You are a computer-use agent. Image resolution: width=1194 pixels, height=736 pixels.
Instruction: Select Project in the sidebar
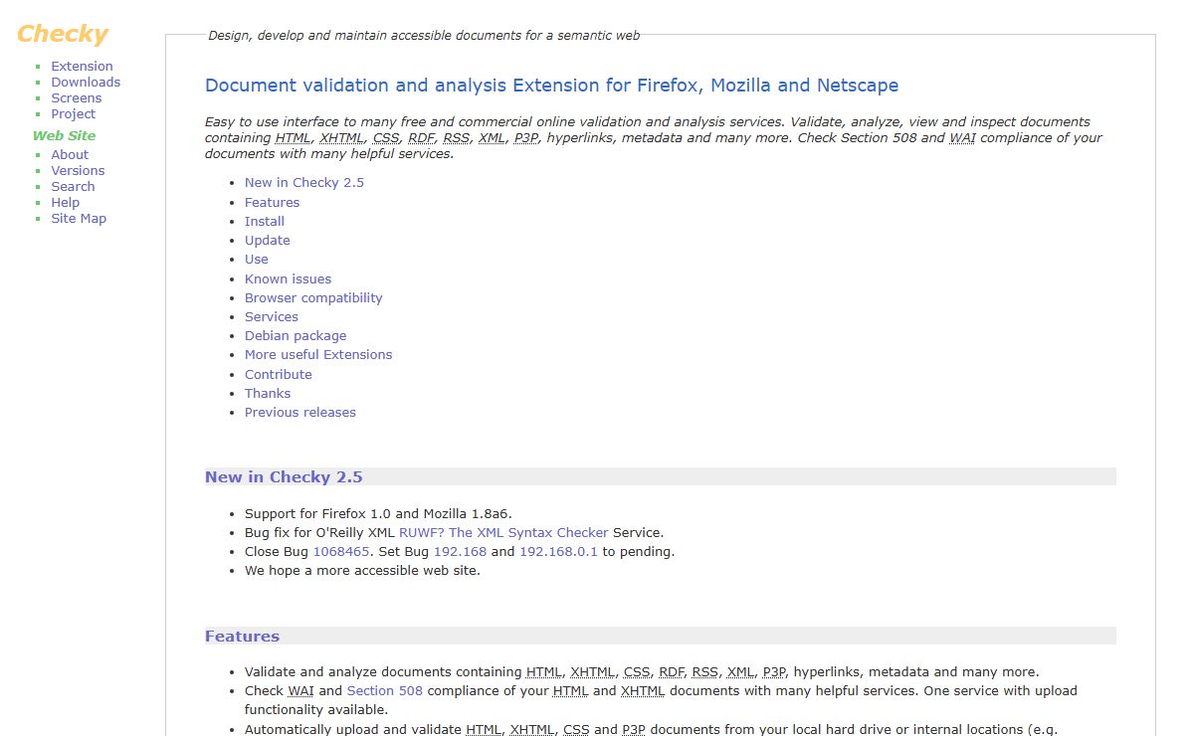[x=74, y=114]
